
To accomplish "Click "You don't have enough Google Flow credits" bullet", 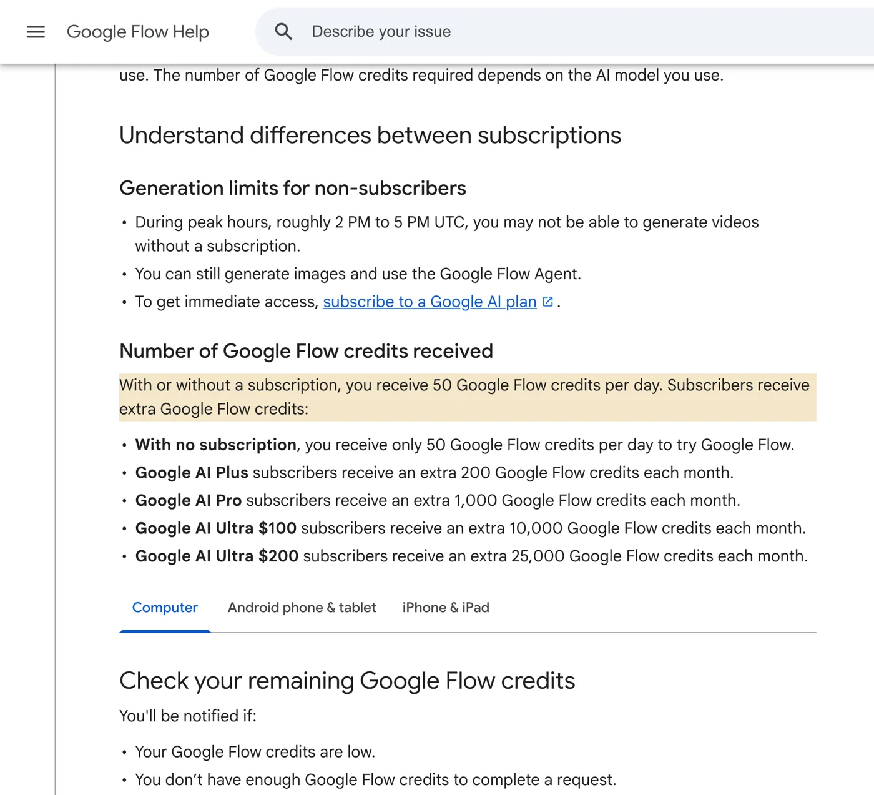I will tap(376, 780).
